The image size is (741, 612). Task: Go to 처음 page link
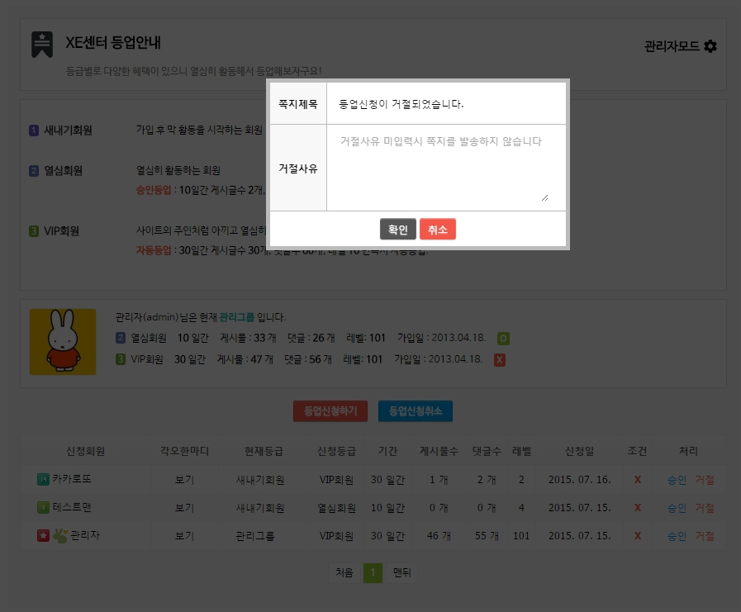tap(344, 573)
